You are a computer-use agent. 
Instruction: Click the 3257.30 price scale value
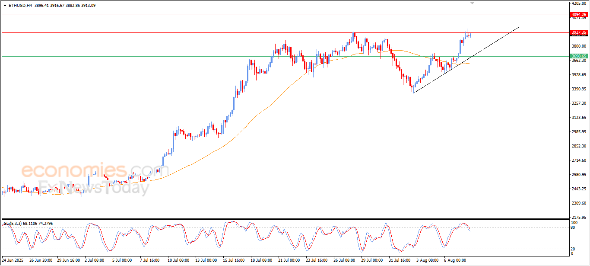click(x=578, y=103)
